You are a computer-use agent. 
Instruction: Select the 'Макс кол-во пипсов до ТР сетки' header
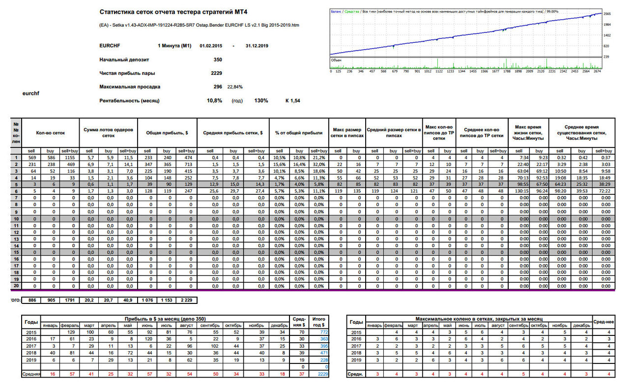click(440, 133)
